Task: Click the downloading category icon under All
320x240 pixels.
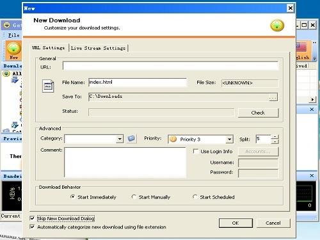Action: pyautogui.click(x=15, y=81)
